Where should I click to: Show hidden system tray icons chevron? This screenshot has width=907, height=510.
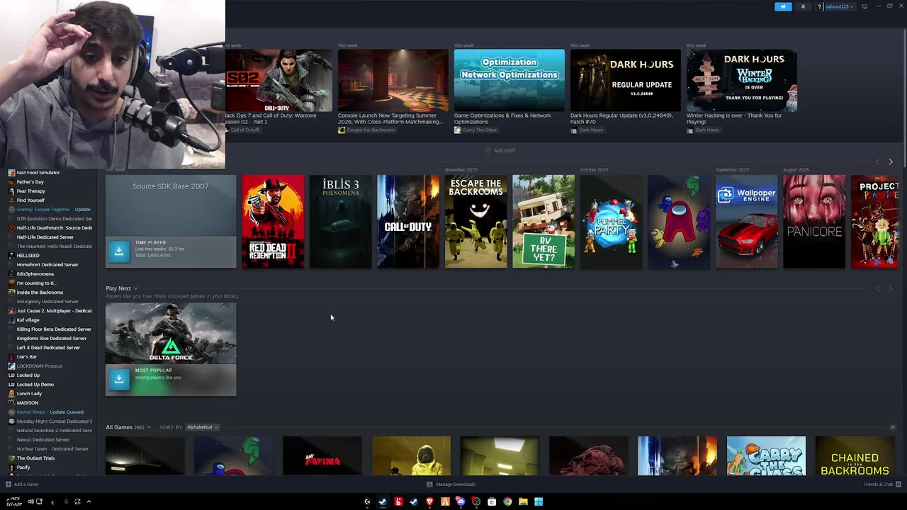click(89, 501)
